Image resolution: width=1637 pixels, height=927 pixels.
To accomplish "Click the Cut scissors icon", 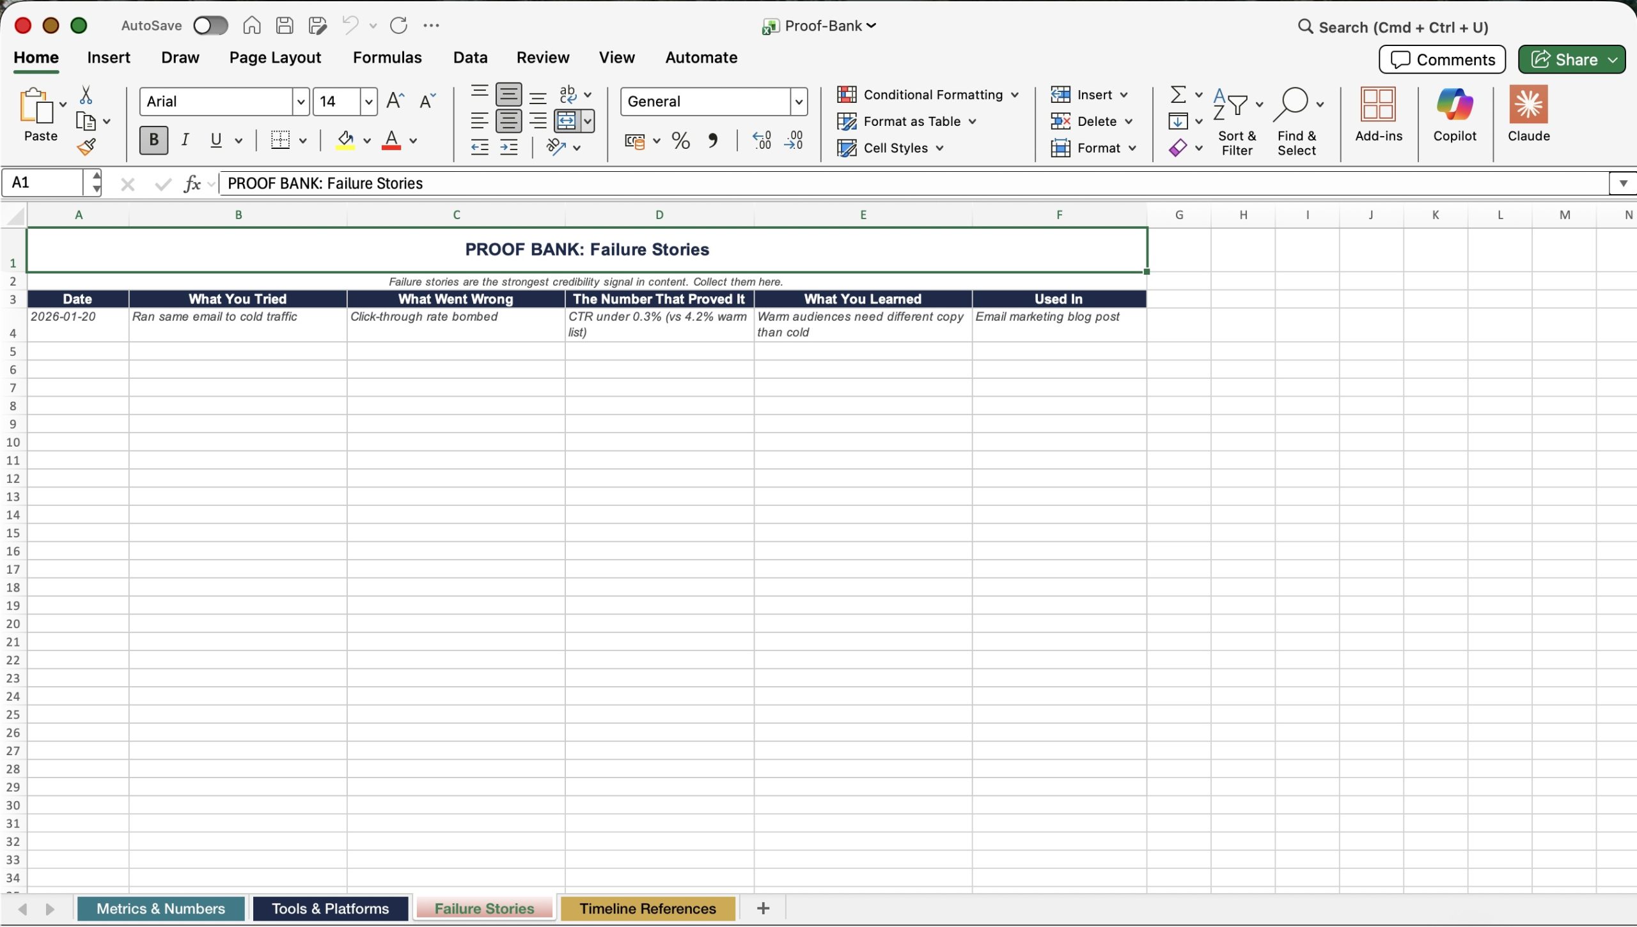I will 86,95.
